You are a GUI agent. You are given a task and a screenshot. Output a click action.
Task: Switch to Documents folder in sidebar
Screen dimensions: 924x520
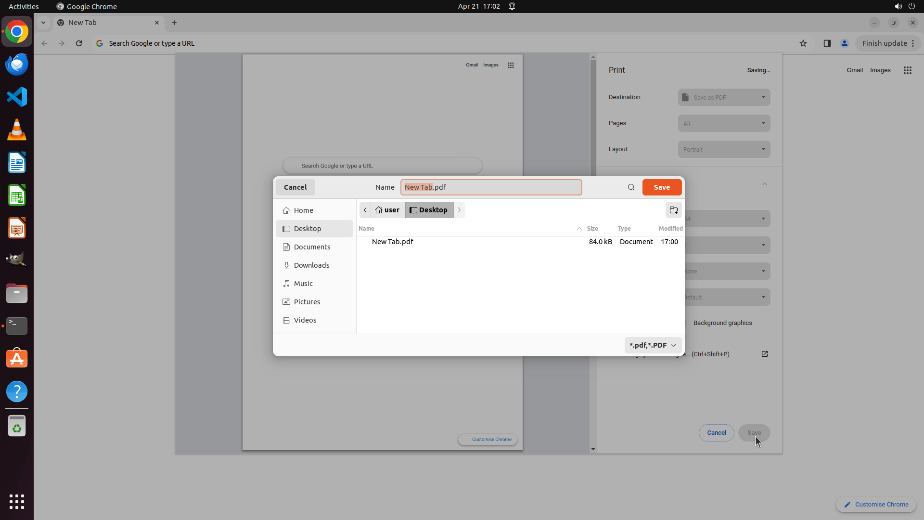[x=312, y=247]
